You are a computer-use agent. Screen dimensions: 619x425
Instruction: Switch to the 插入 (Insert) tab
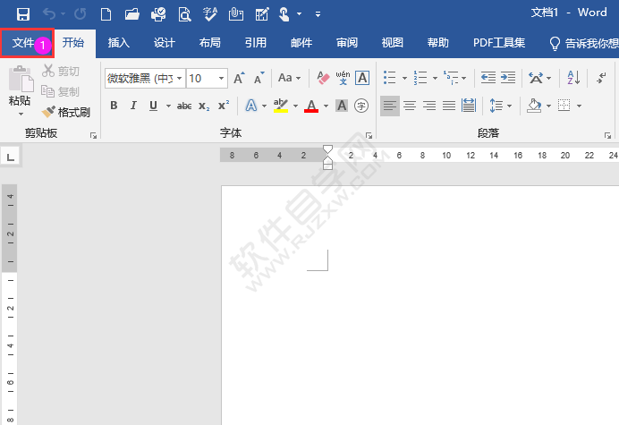(118, 42)
